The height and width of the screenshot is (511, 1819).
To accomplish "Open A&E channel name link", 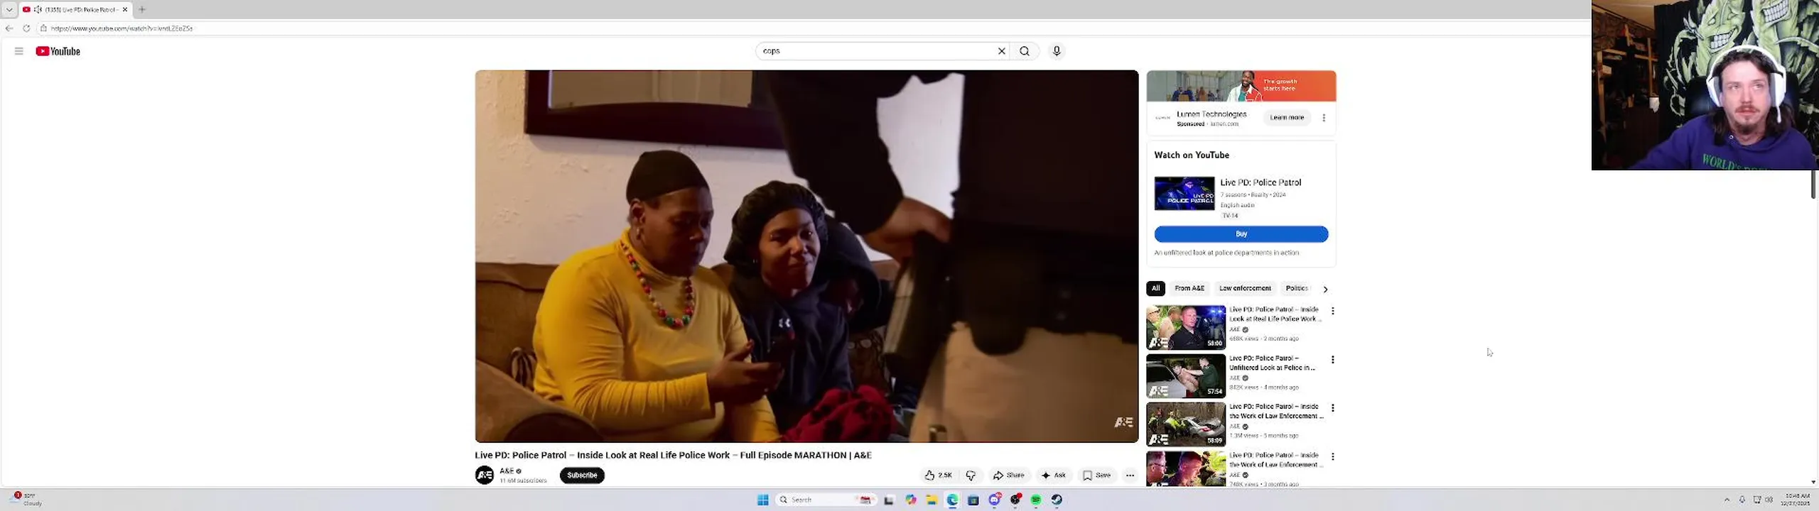I will point(507,471).
